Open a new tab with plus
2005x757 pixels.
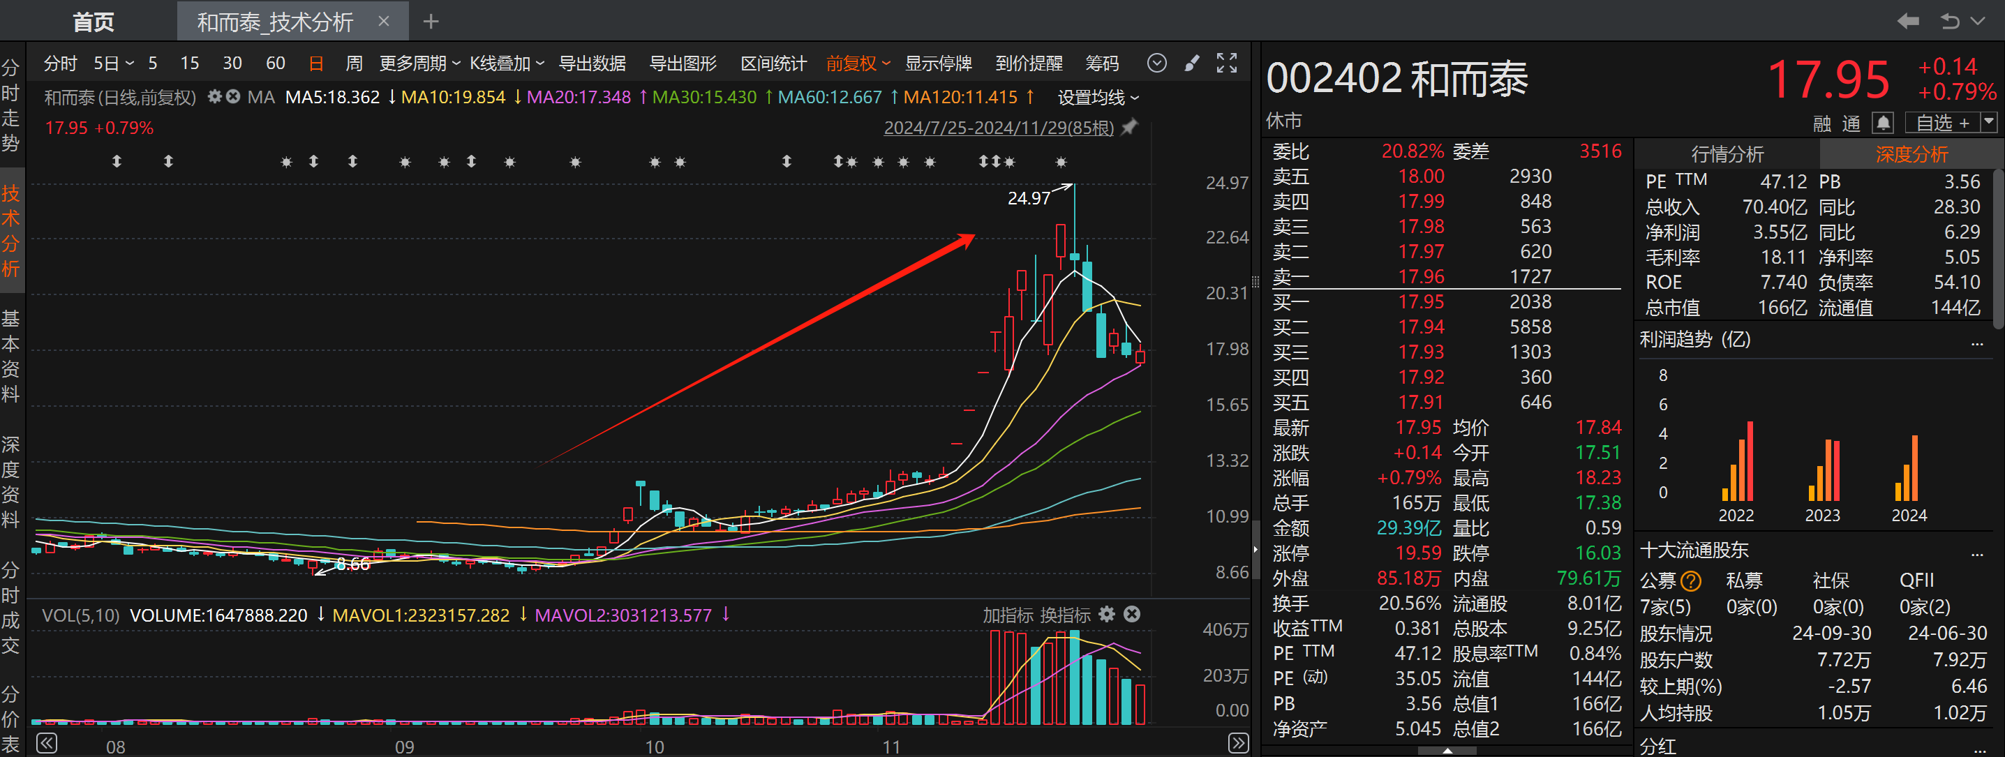pyautogui.click(x=431, y=22)
